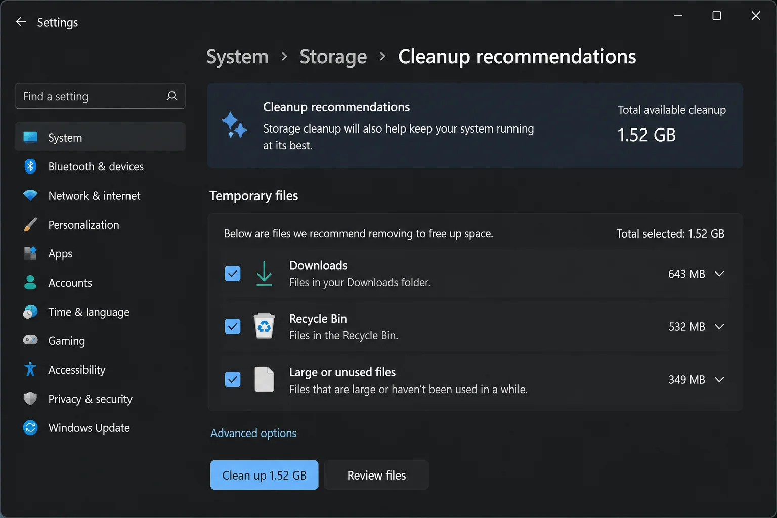This screenshot has width=777, height=518.
Task: Click the Bluetooth icon in sidebar
Action: coord(30,166)
